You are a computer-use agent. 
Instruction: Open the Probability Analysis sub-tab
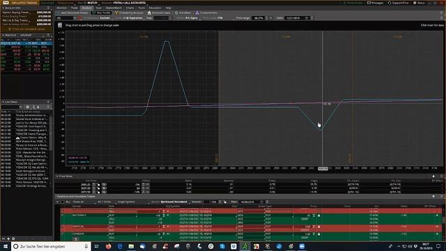pos(129,13)
